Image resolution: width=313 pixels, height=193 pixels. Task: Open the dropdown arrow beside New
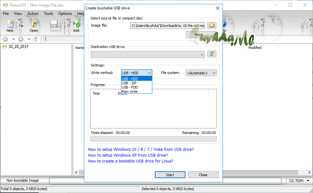(22, 26)
